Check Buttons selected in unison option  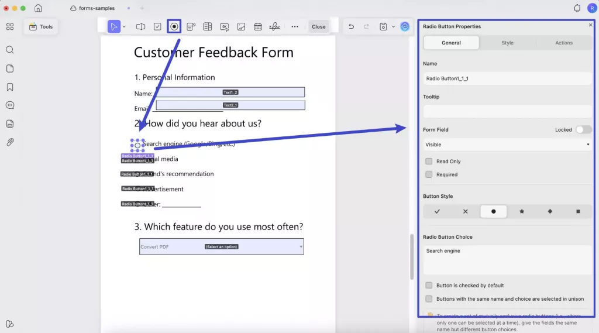(x=429, y=298)
